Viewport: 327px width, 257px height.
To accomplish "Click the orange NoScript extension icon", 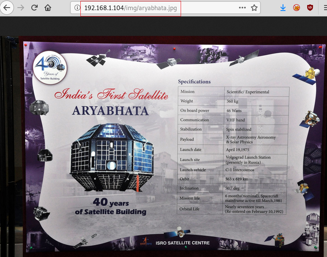I will tap(297, 8).
